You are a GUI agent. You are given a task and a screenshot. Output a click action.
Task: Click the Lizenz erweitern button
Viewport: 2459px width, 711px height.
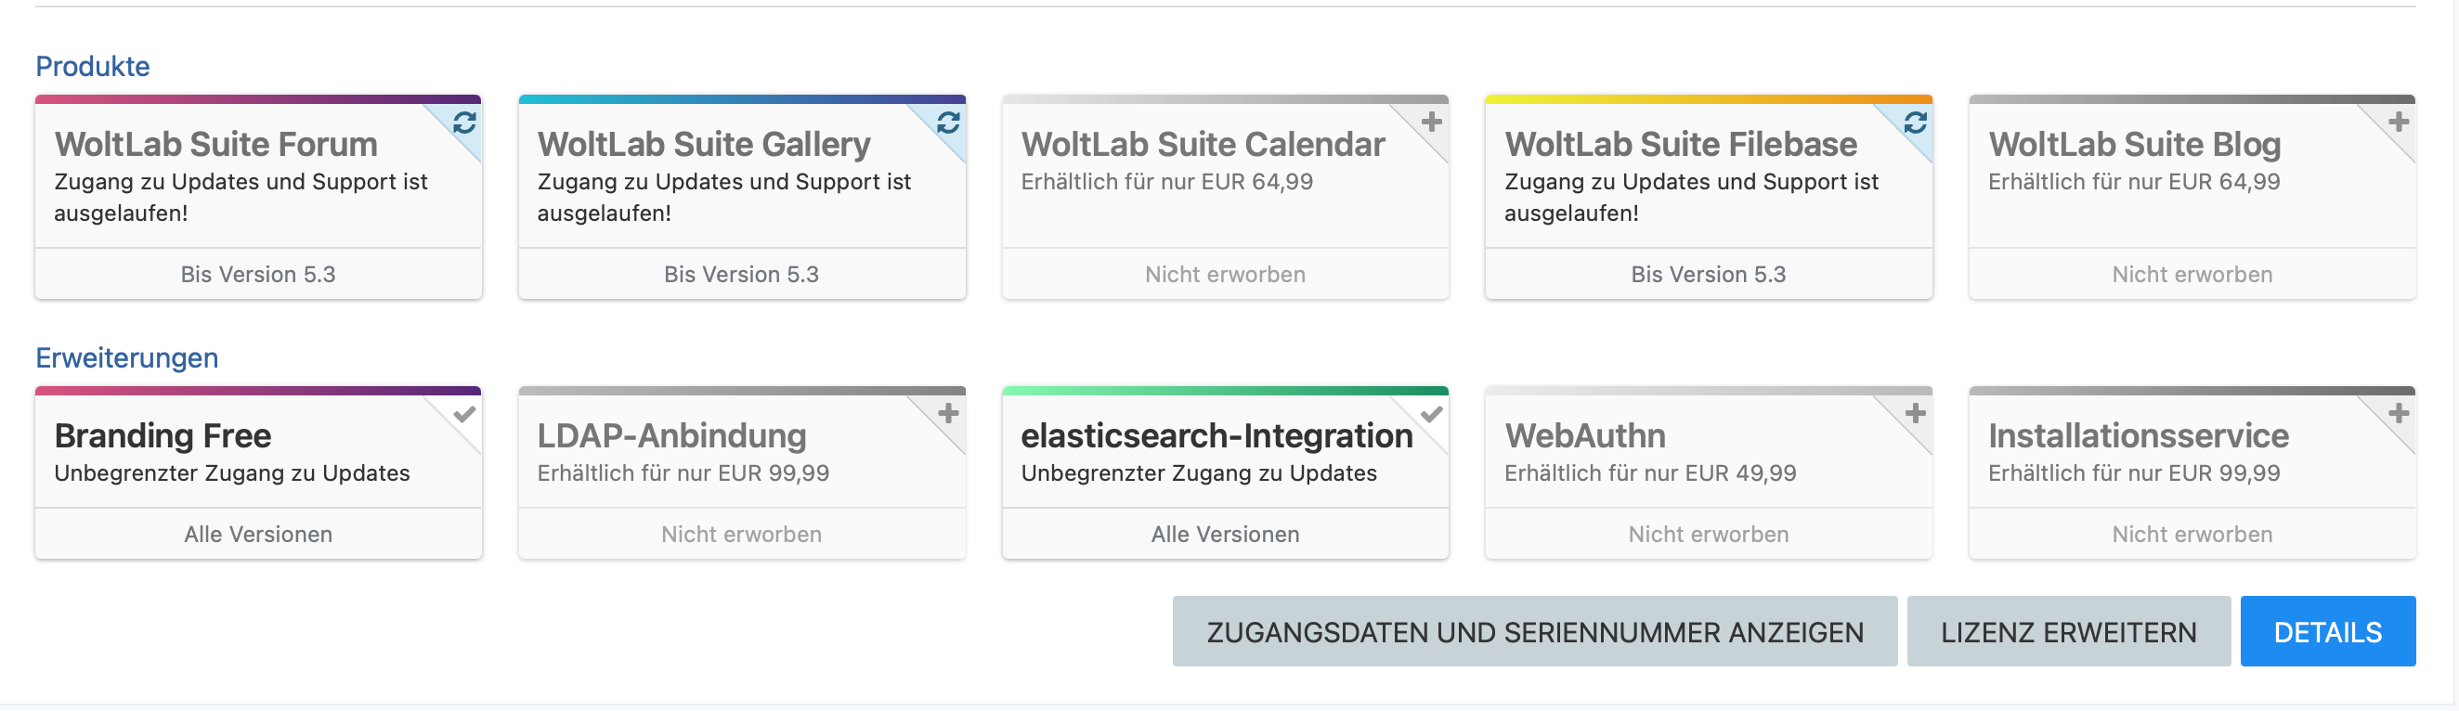2068,632
